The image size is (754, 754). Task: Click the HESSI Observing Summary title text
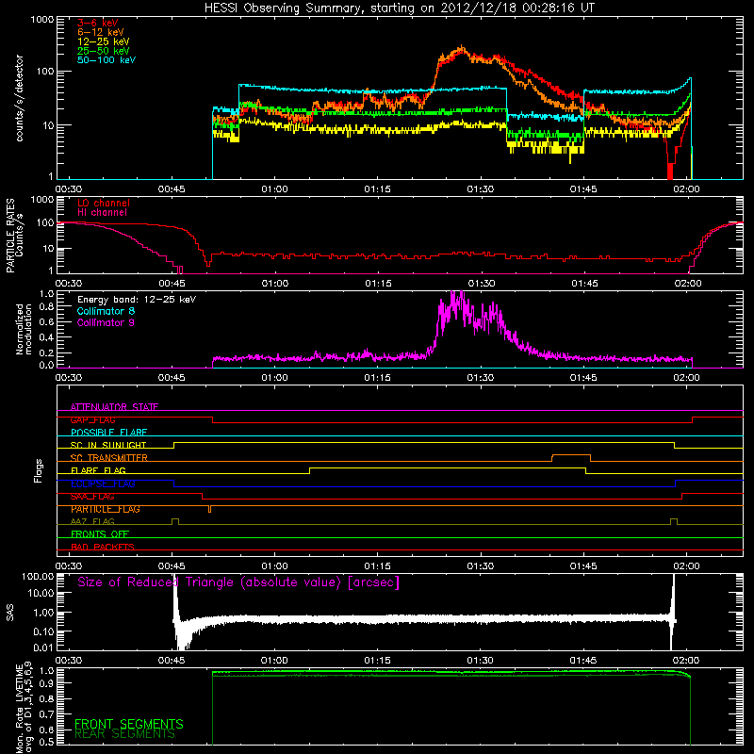(x=399, y=8)
